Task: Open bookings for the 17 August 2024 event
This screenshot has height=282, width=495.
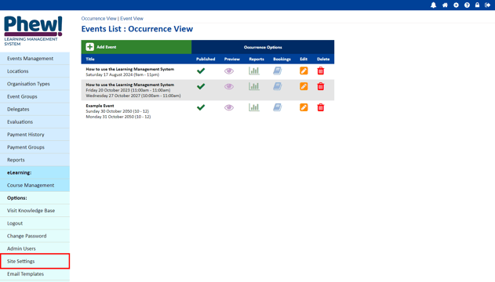Action: (278, 71)
